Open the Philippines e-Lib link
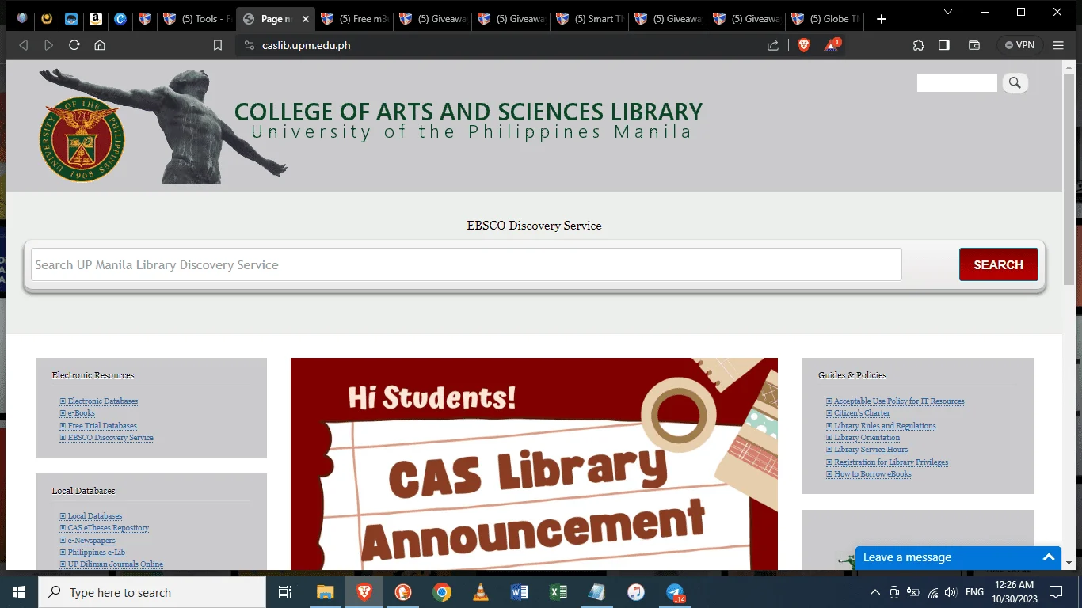 click(x=97, y=553)
